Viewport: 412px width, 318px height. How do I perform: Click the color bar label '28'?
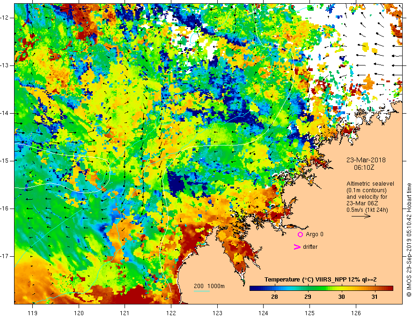(274, 297)
